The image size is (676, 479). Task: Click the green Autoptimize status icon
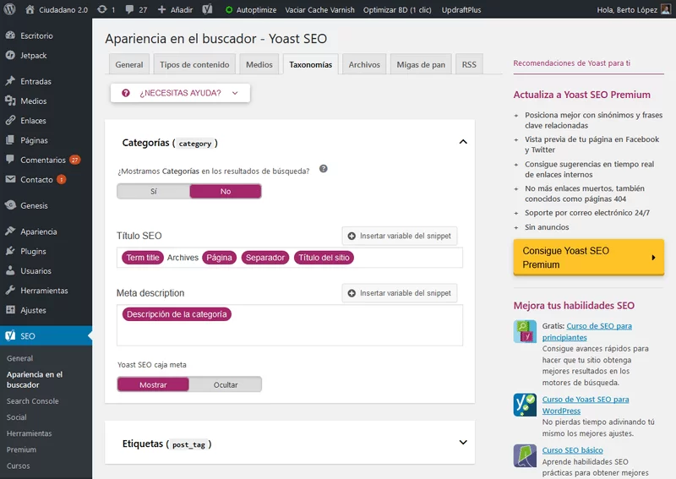pyautogui.click(x=229, y=9)
